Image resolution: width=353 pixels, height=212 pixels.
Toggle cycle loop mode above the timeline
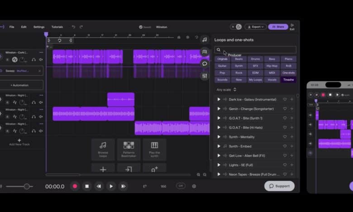(x=59, y=41)
